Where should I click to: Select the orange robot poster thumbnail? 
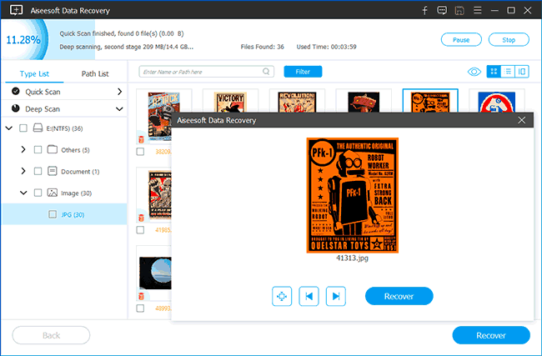[430, 101]
